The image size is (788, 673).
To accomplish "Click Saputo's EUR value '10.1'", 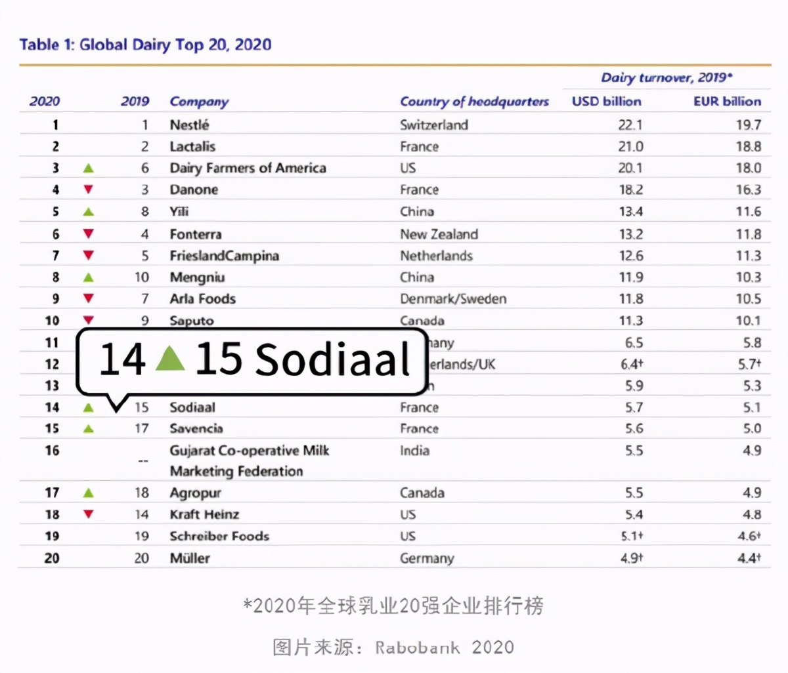I will (x=749, y=321).
